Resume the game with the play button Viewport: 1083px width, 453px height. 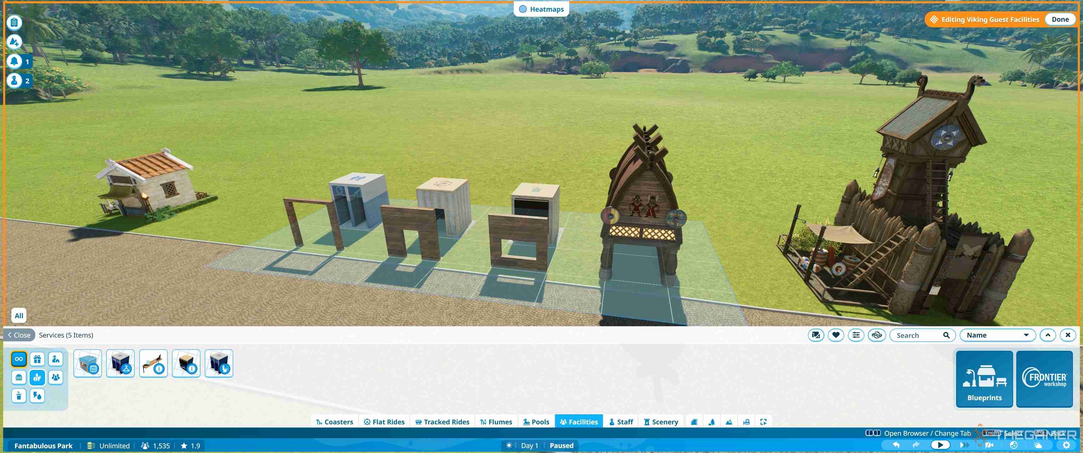[940, 445]
